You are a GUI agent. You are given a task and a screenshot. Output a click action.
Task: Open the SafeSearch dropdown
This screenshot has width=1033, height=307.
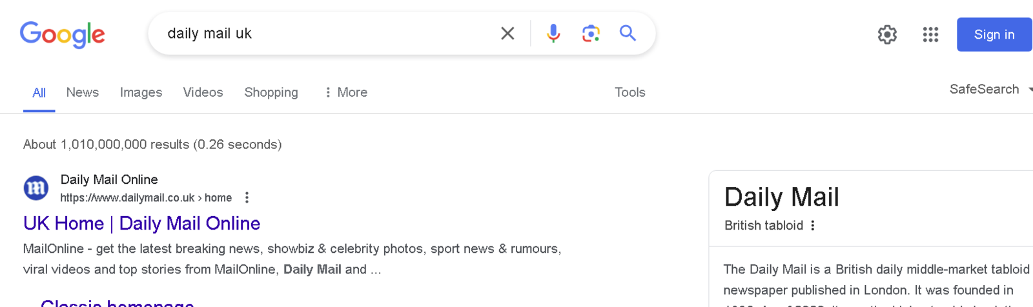[x=990, y=89]
